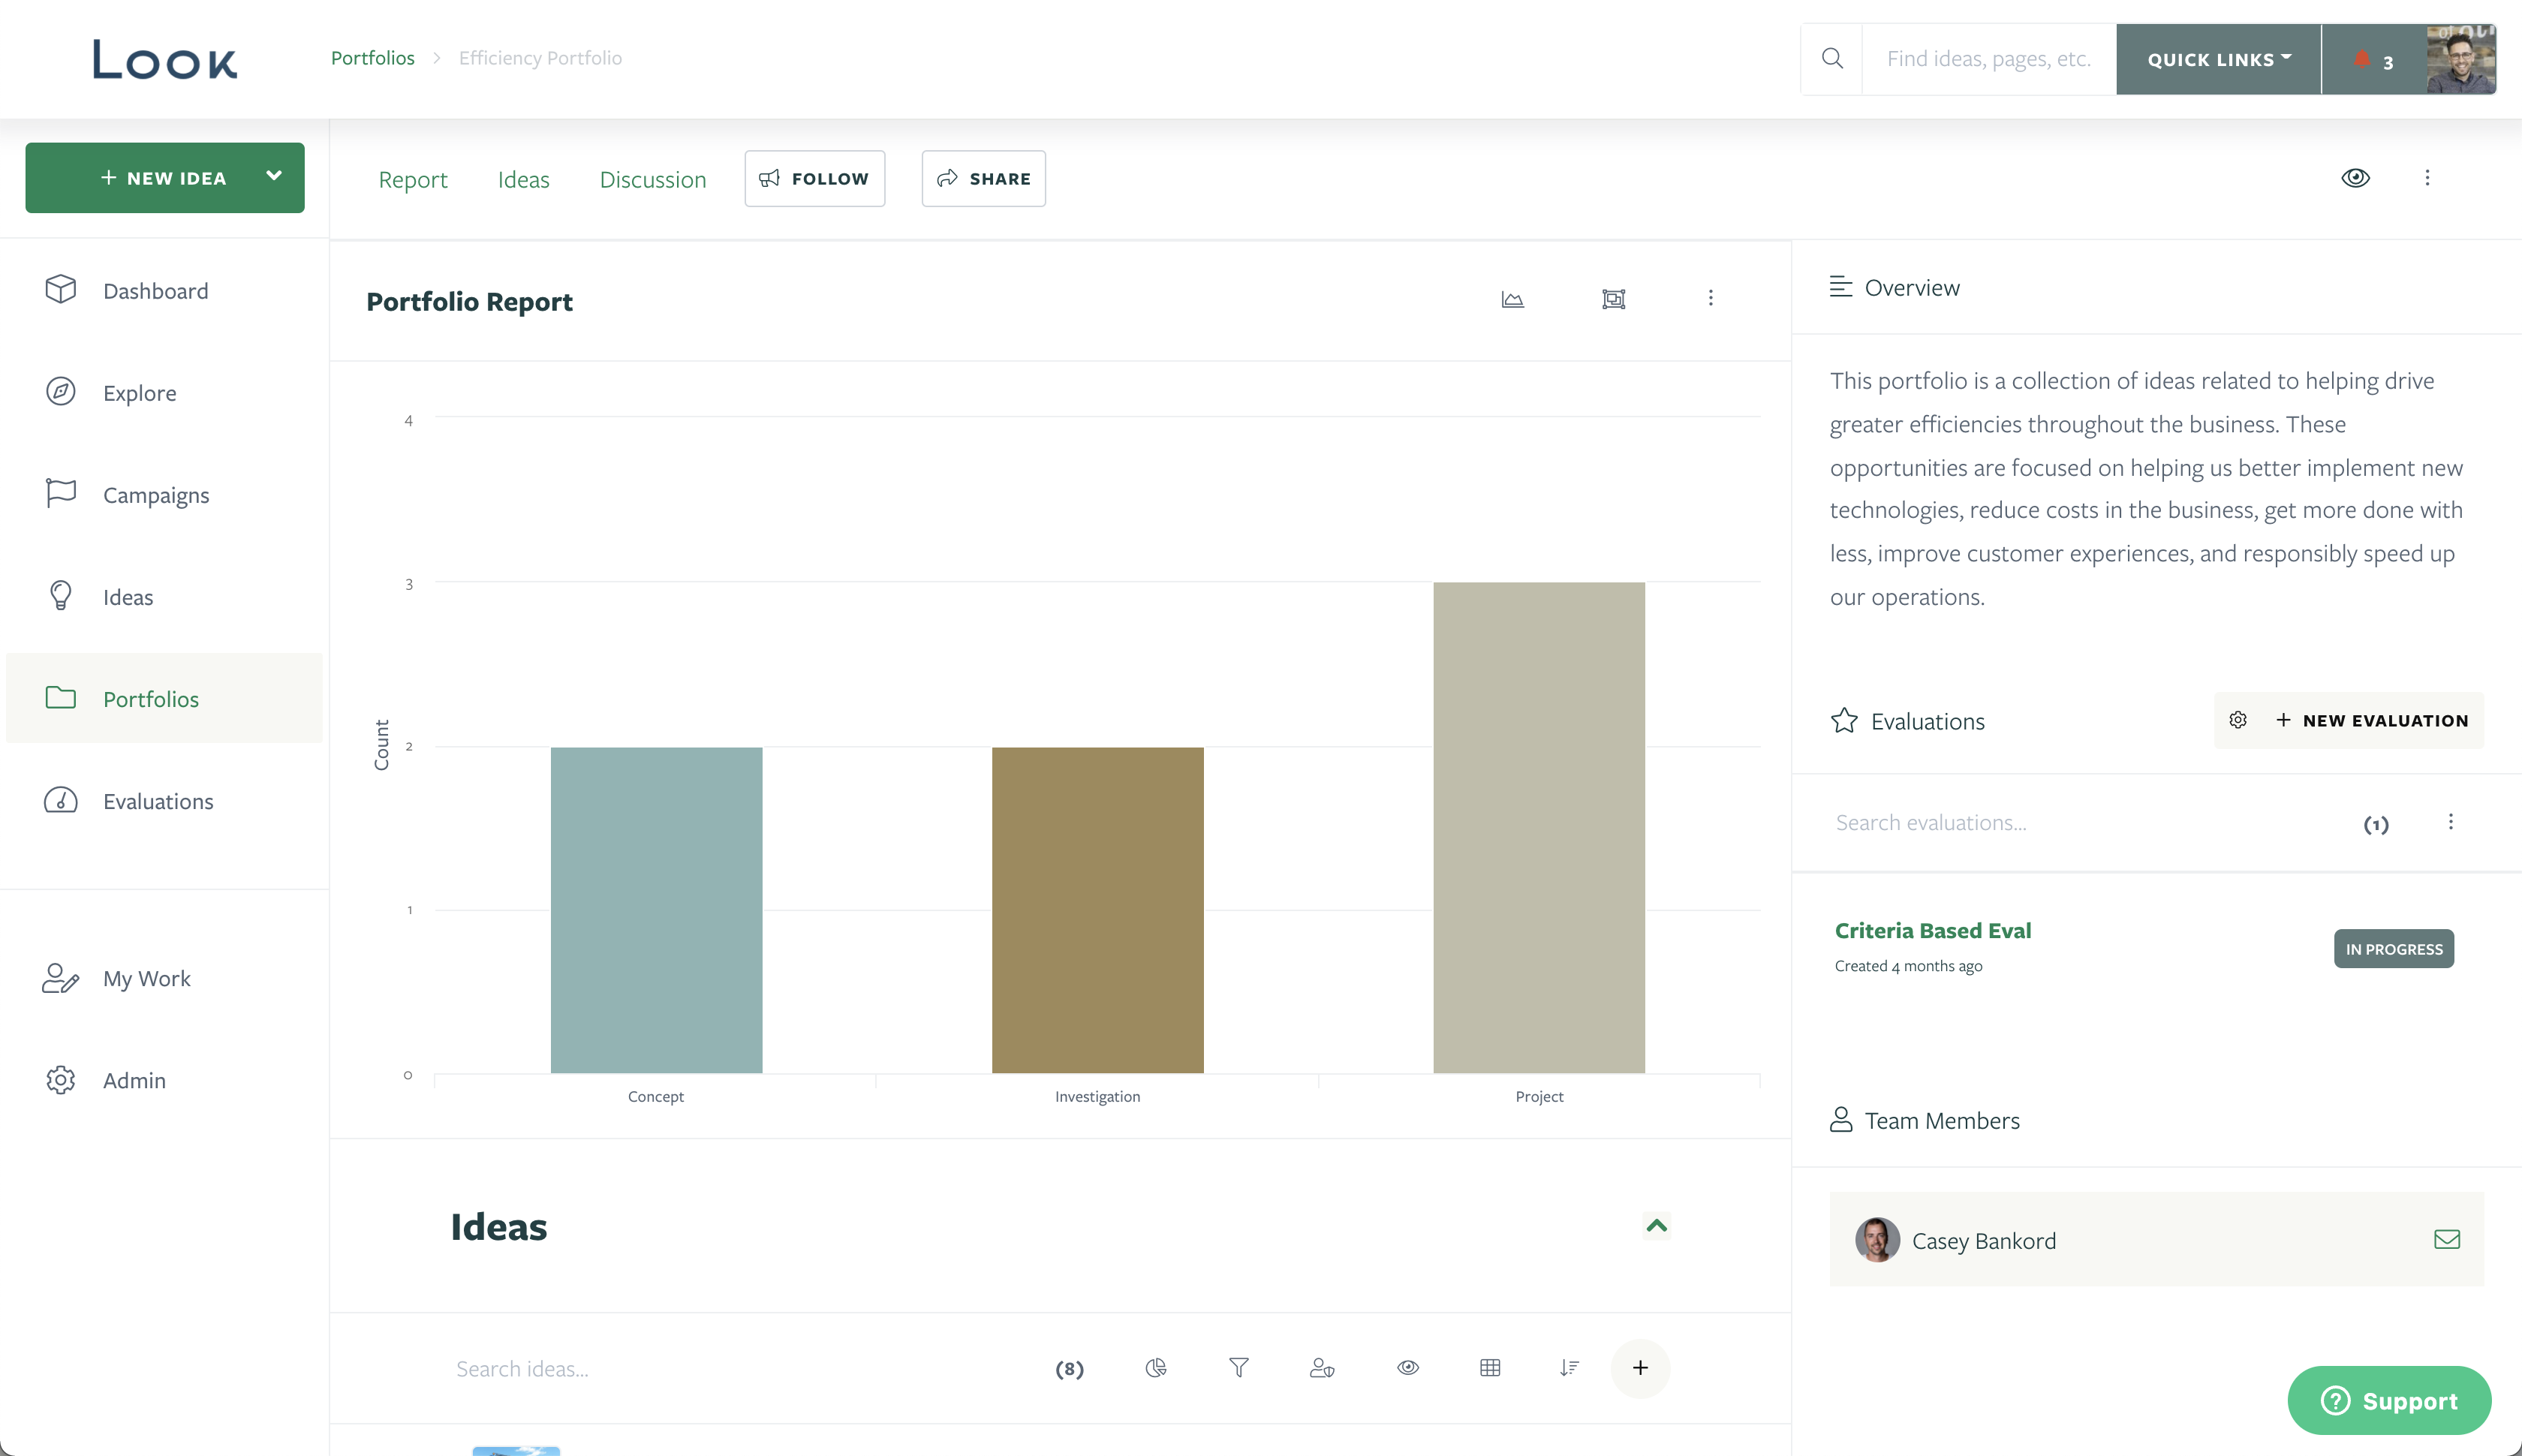Open the filter icon in the Ideas section
The image size is (2522, 1456).
pyautogui.click(x=1239, y=1367)
